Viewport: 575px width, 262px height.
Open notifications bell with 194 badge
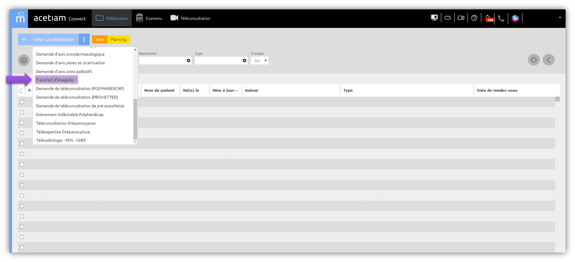coord(488,18)
